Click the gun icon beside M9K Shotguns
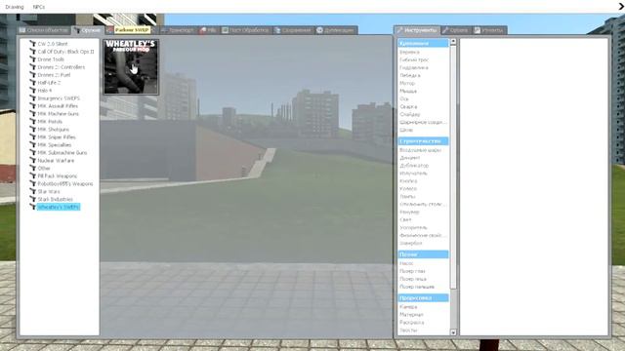The width and height of the screenshot is (625, 351). 32,130
